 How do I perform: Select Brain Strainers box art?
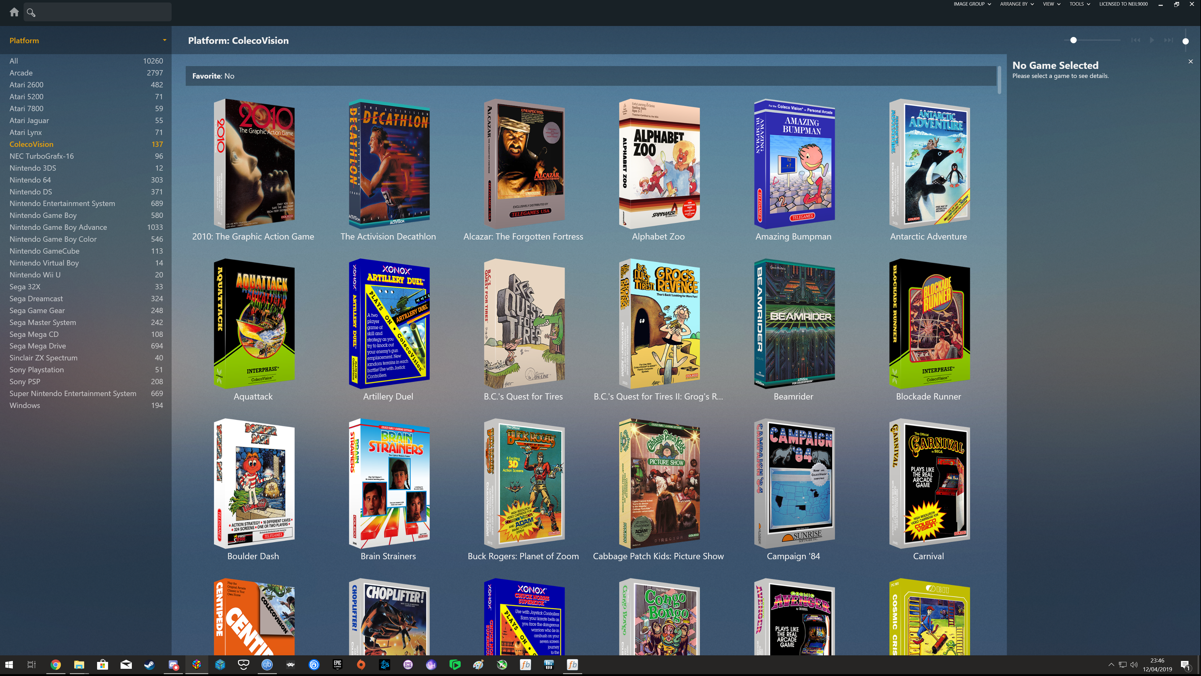389,483
